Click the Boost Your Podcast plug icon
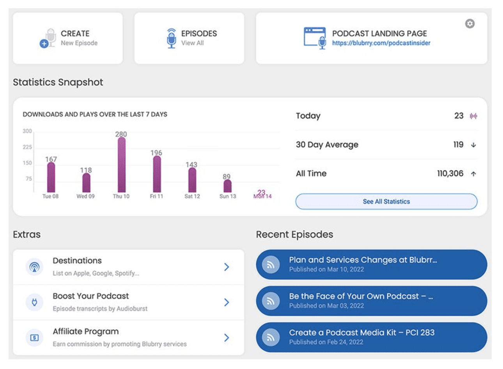The height and width of the screenshot is (369, 503). [34, 302]
